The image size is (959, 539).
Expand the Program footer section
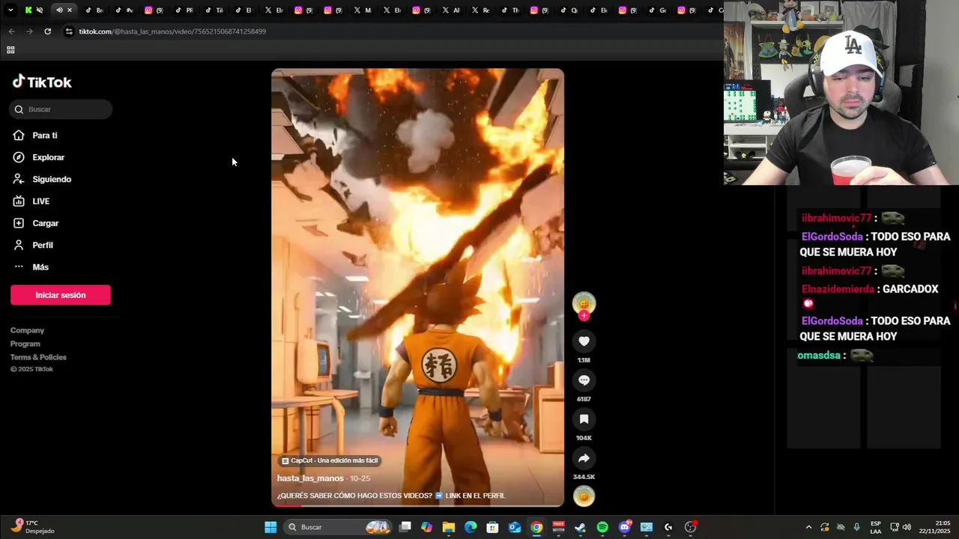[25, 344]
